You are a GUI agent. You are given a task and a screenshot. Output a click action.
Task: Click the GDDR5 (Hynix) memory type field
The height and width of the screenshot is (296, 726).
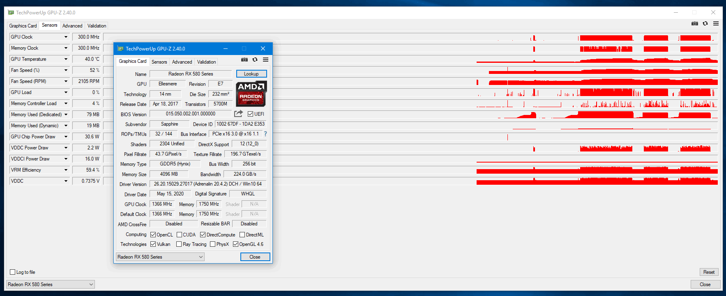click(x=175, y=164)
